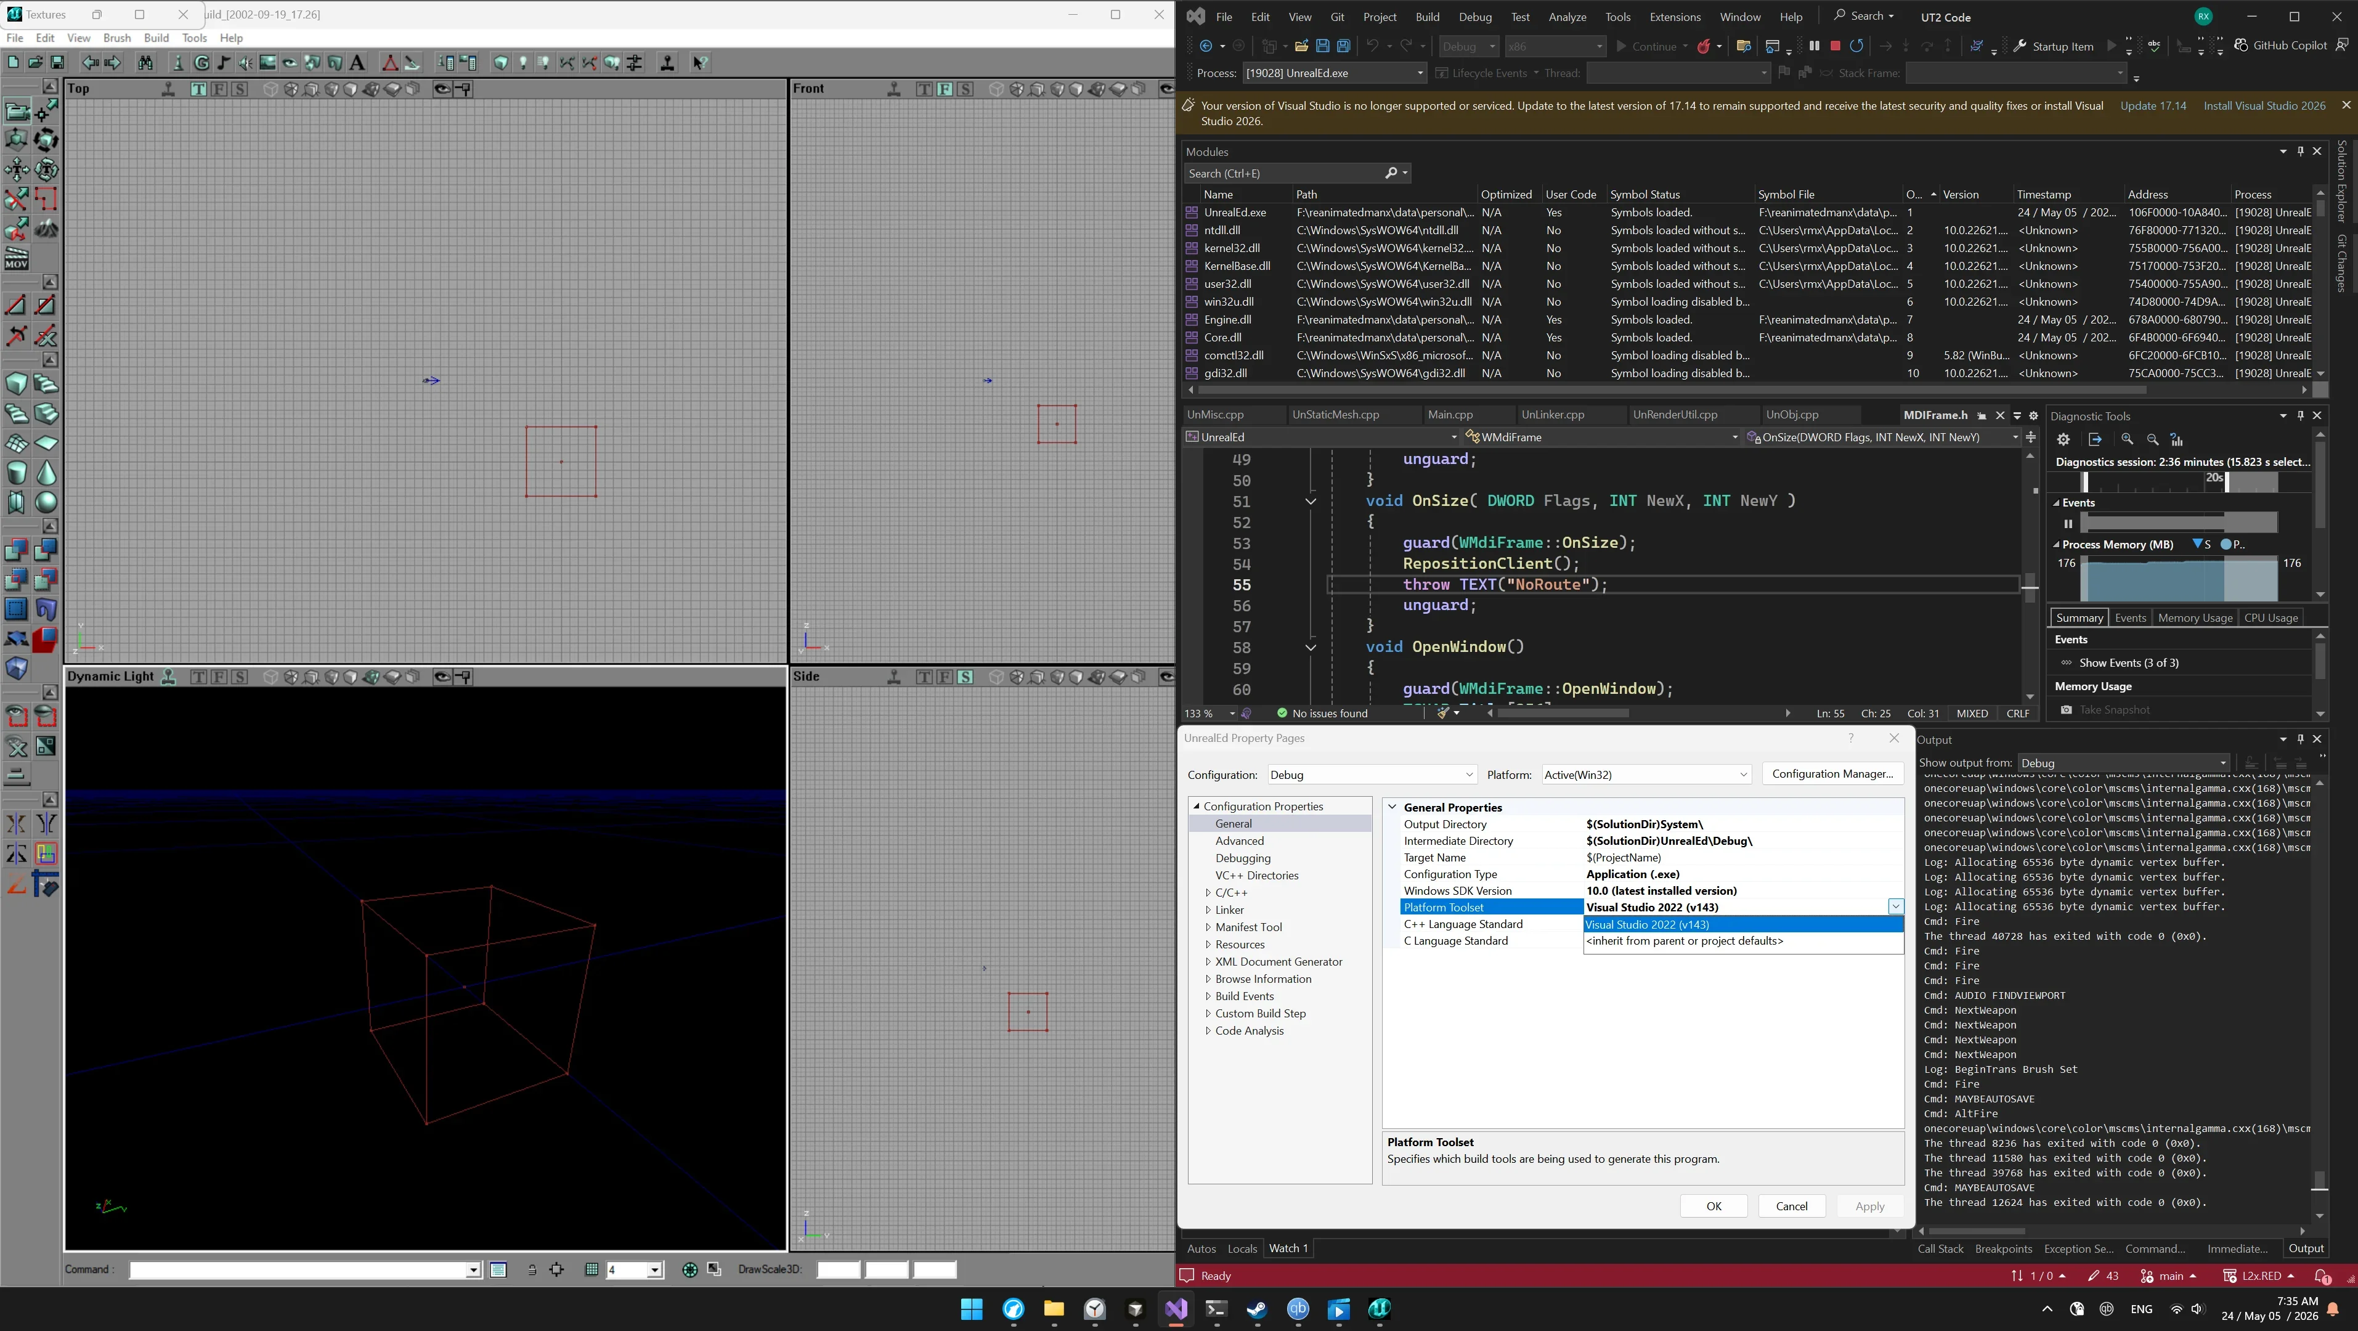This screenshot has width=2358, height=1331.
Task: Click the Add Special Brush arch icon
Action: tap(47, 609)
